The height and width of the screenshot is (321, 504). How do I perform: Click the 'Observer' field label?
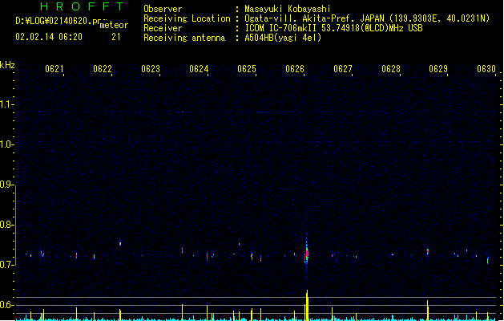coord(163,9)
